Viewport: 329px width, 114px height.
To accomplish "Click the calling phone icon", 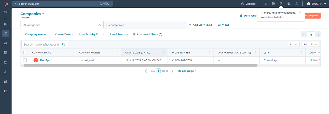I will click(265, 4).
